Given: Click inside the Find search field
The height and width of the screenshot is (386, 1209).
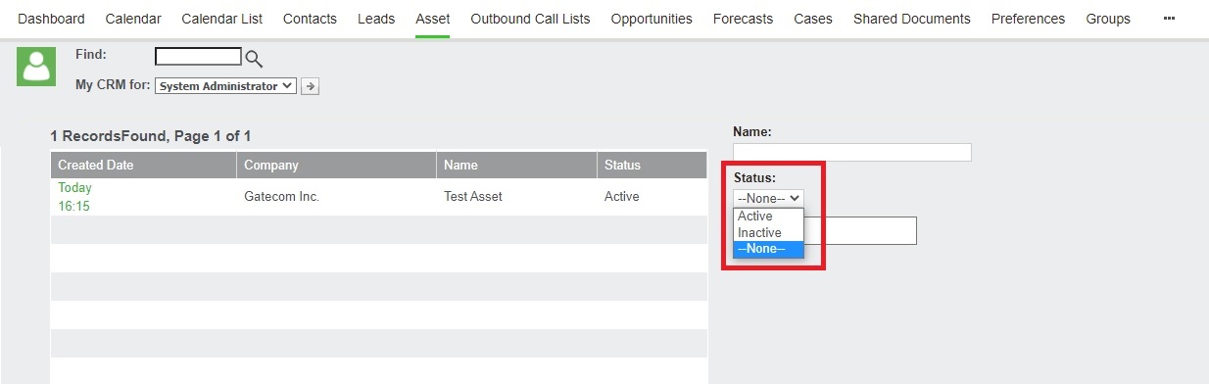Looking at the screenshot, I should coord(198,57).
